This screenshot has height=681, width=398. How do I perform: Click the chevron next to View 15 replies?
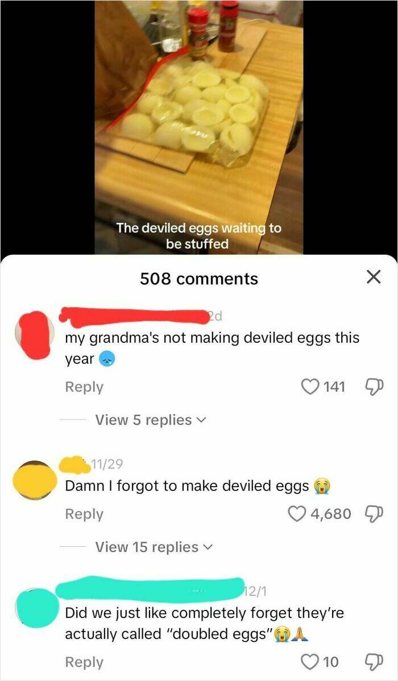point(206,547)
